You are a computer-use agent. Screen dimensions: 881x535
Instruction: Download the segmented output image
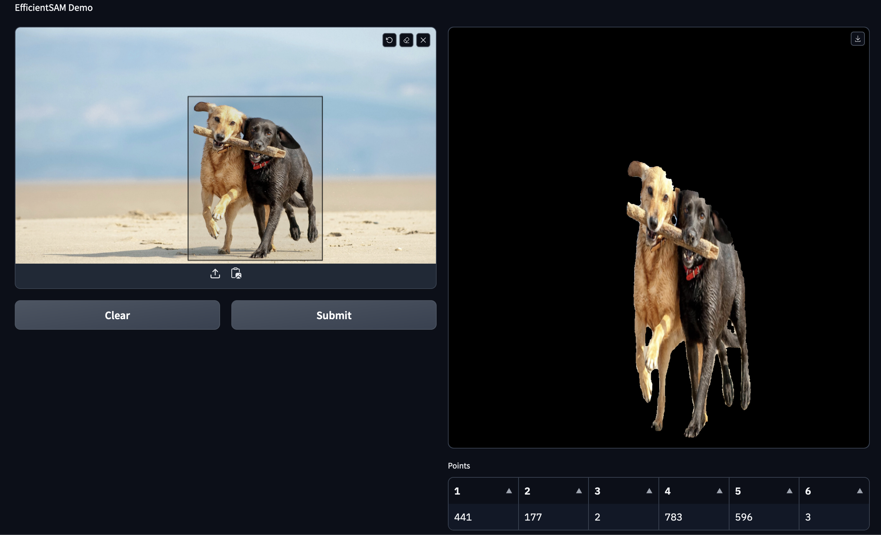[857, 39]
